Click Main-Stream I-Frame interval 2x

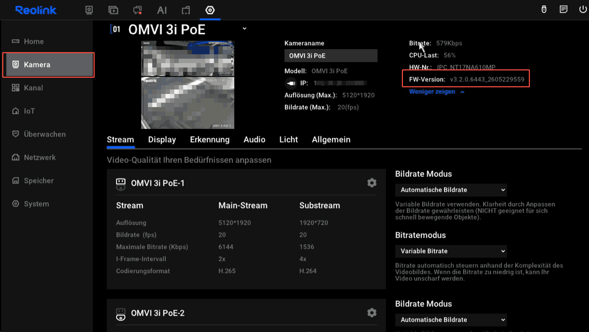click(222, 259)
